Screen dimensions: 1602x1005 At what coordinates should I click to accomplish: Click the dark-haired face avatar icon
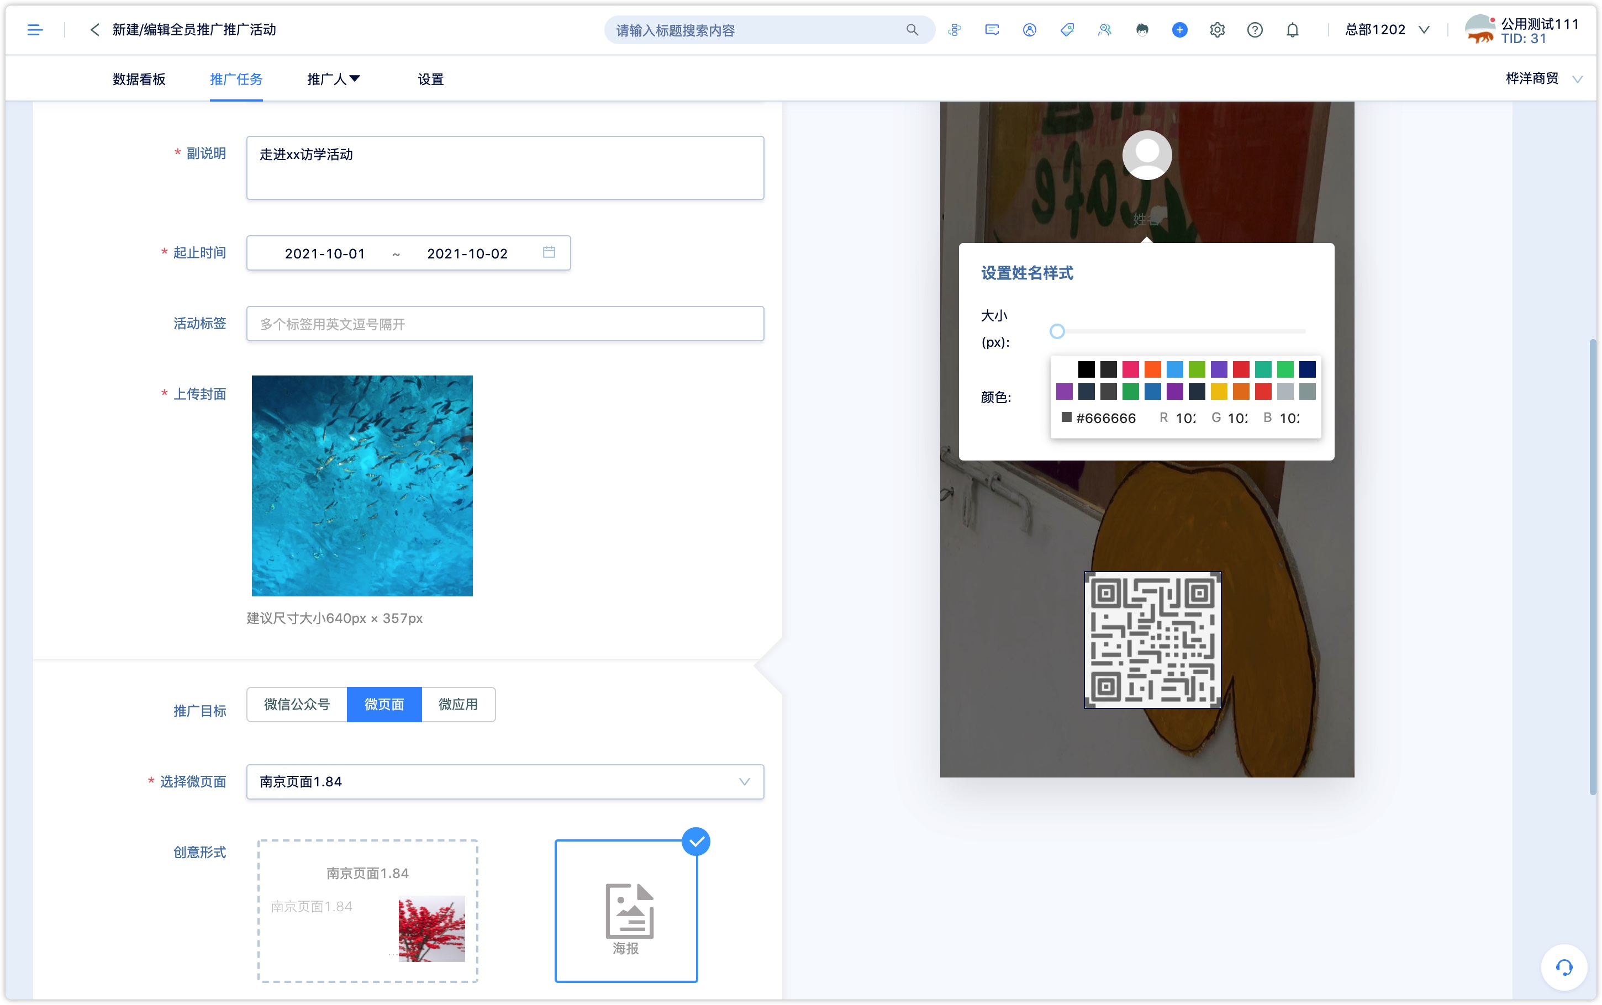pos(1142,30)
